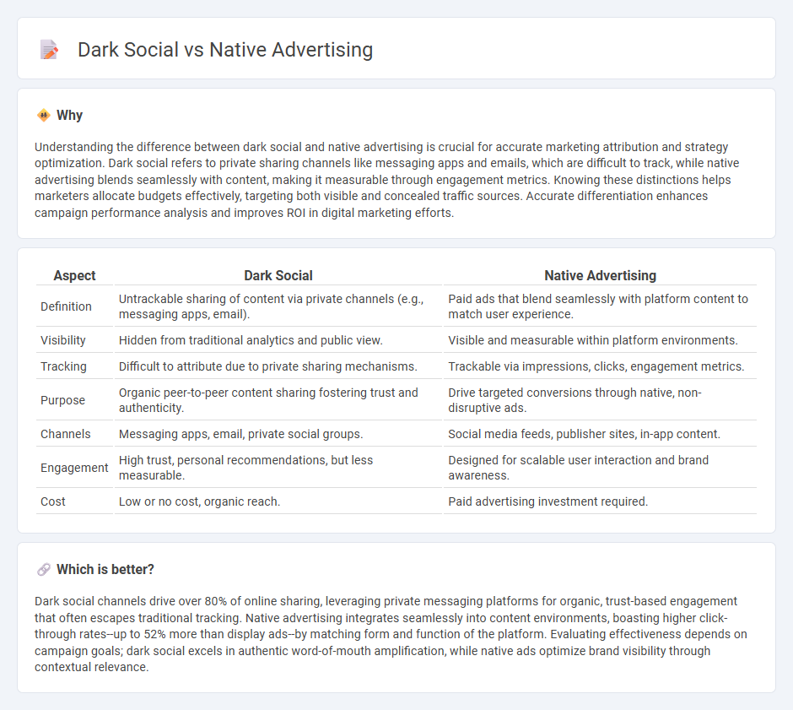
Task: Select the Engagement row label
Action: (74, 468)
